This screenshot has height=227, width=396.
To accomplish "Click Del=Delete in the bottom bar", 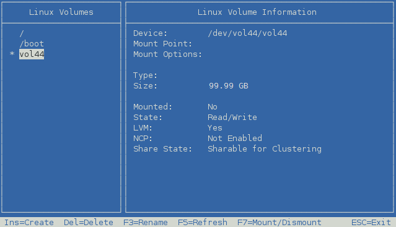I will pos(89,223).
